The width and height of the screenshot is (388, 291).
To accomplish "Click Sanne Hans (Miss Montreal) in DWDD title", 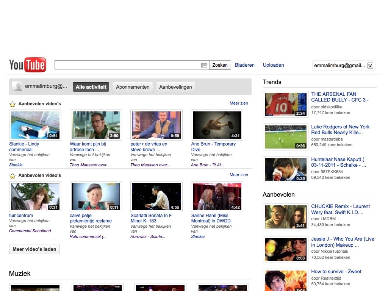I will tap(211, 218).
